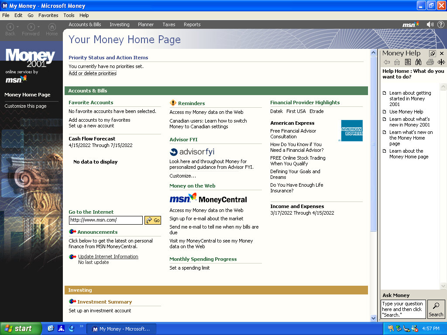Click the main page scrollbar down arrow
This screenshot has height=335, width=447.
[373, 318]
